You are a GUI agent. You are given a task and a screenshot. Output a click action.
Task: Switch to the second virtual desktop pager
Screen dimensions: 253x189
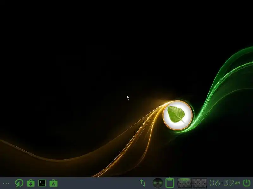(200, 183)
